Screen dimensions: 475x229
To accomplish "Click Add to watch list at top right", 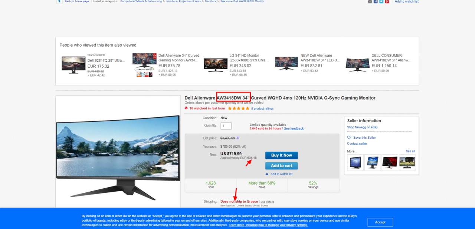I will coord(406,1).
